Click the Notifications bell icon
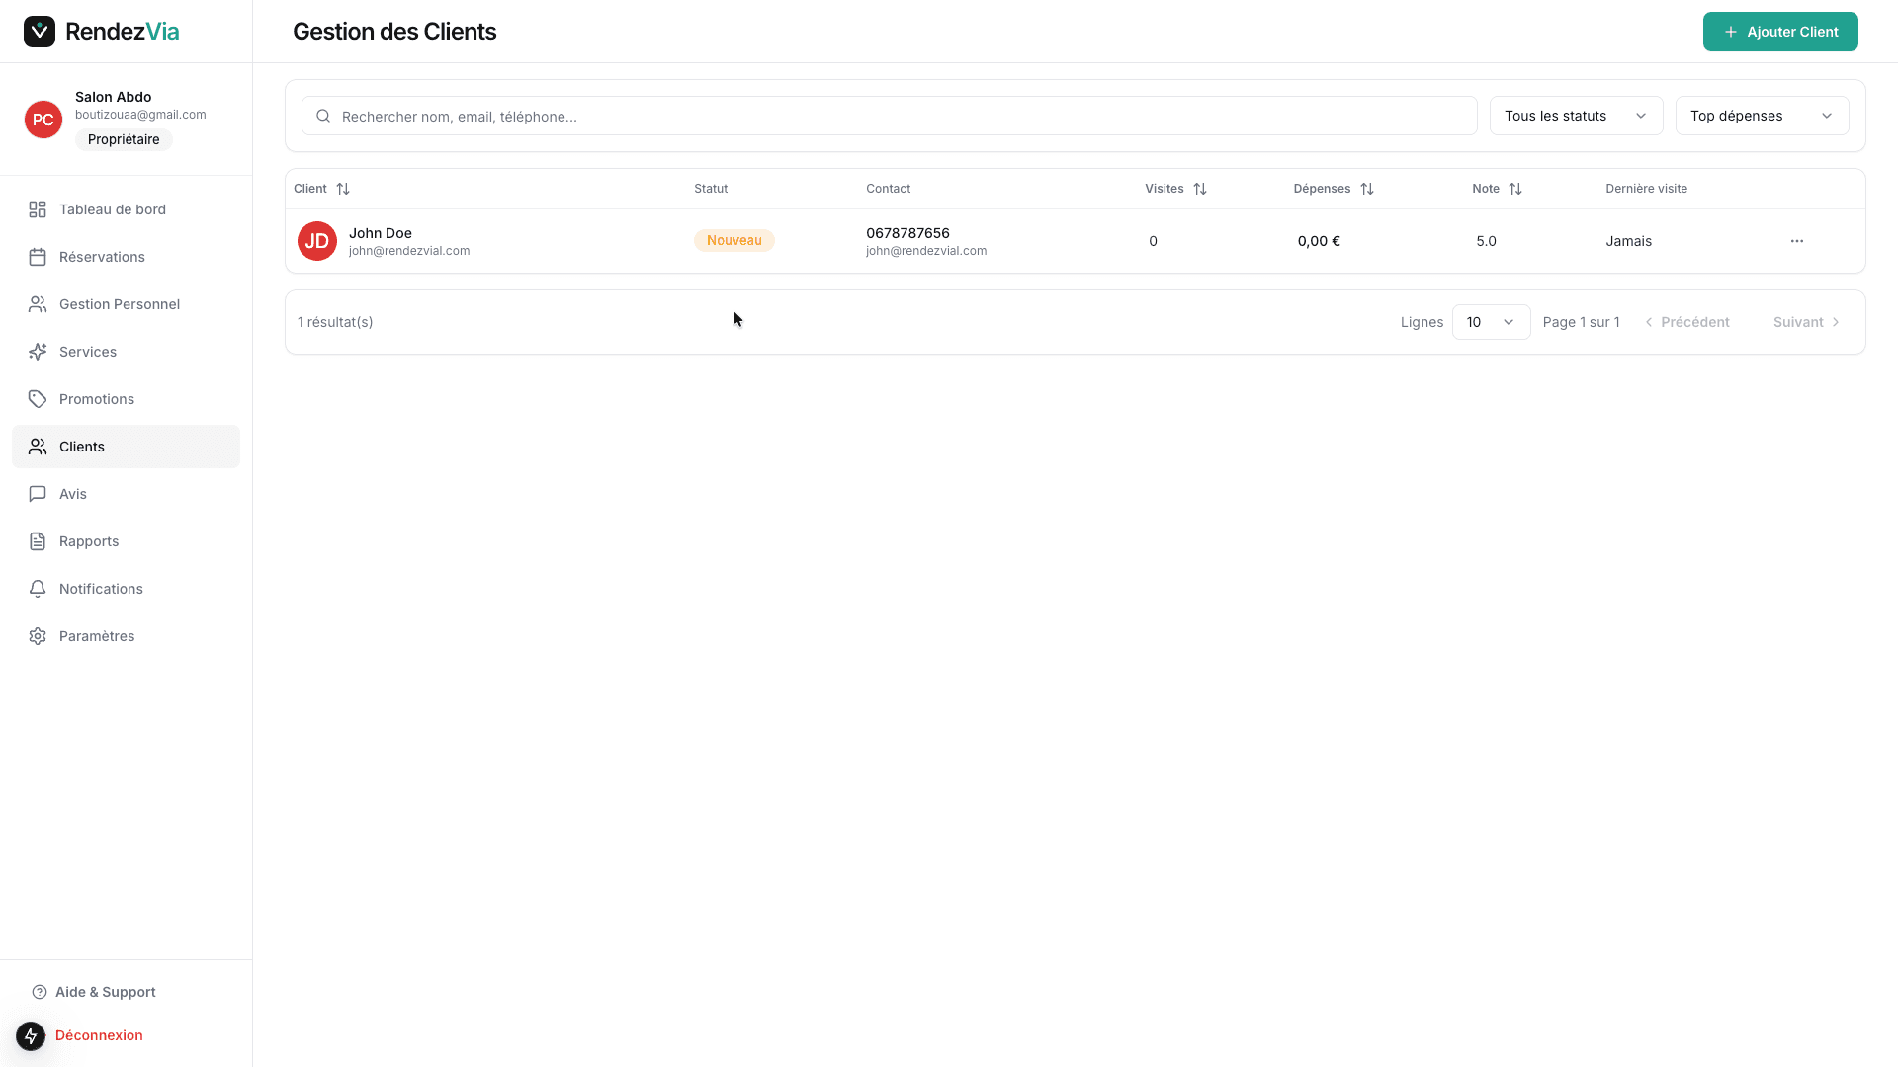 (x=38, y=589)
